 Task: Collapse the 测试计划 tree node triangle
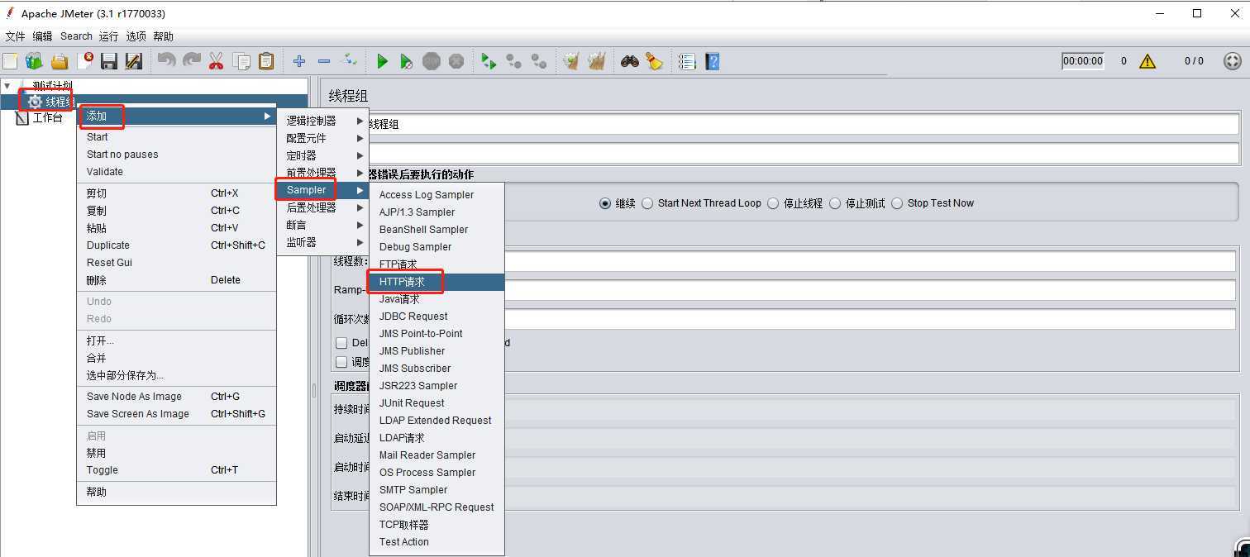(x=7, y=85)
